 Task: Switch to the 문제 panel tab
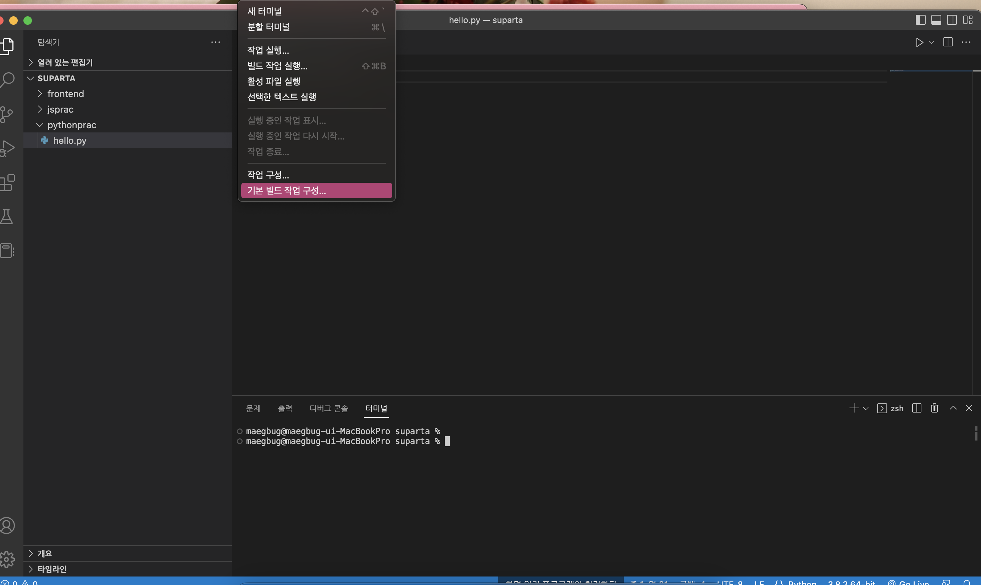tap(253, 408)
